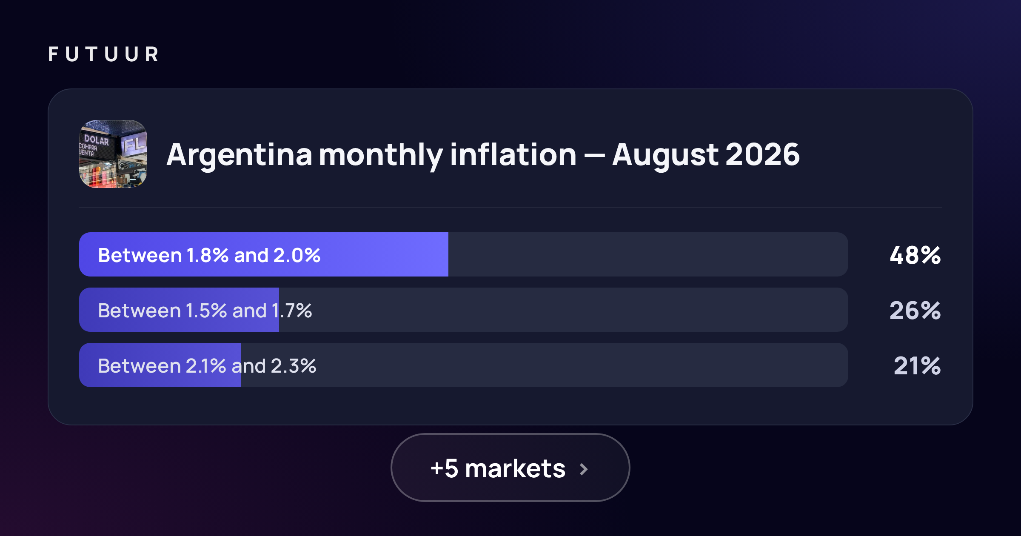Click the 48% probability value
The height and width of the screenshot is (536, 1021).
[915, 255]
